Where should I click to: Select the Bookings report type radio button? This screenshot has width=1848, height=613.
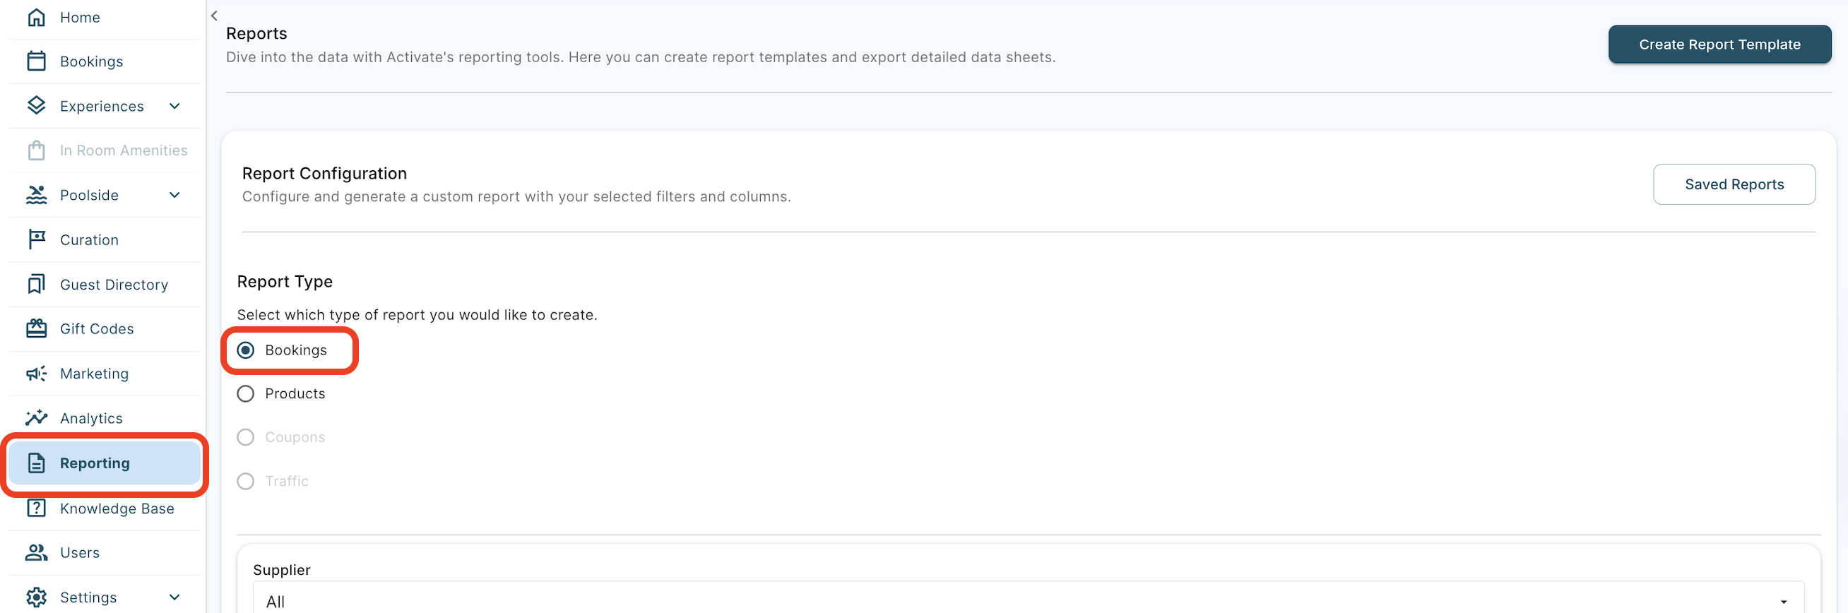tap(245, 350)
